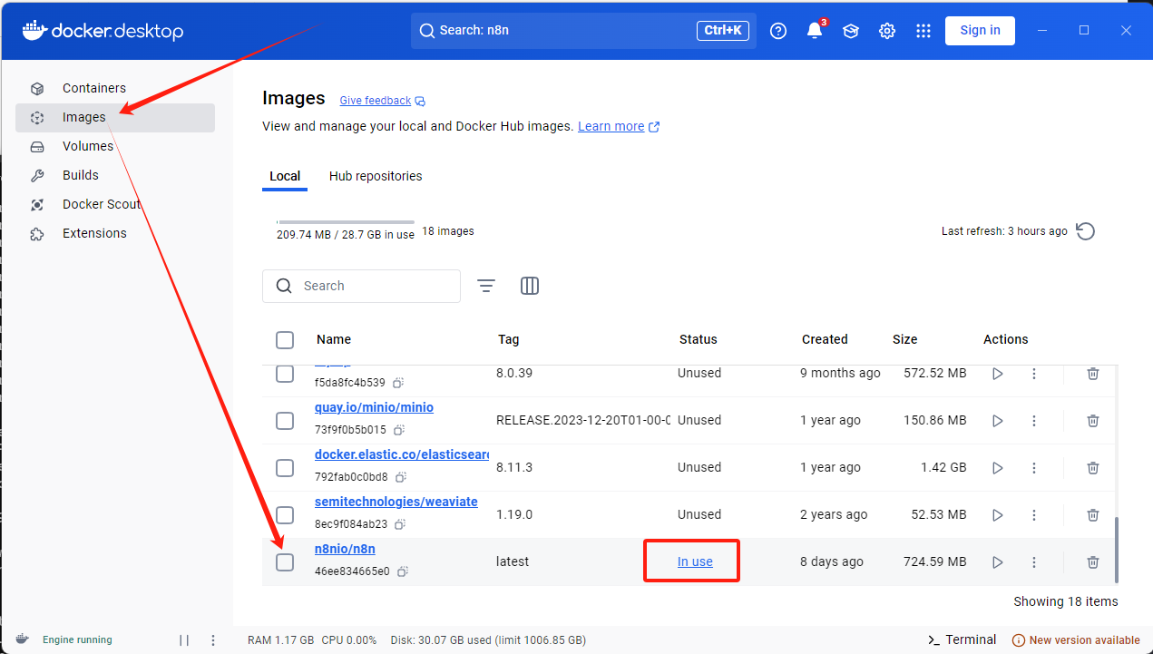Click the Engine running whale status icon
Image resolution: width=1153 pixels, height=654 pixels.
click(23, 639)
